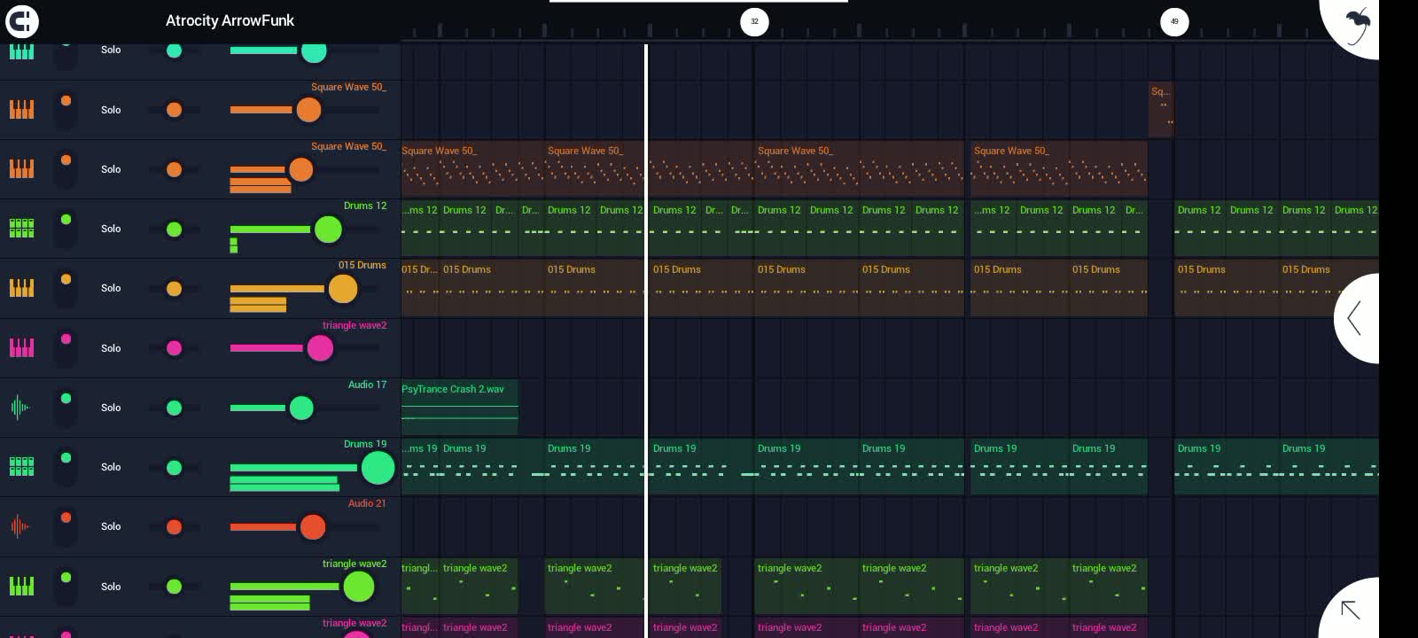Click the Audio 17 track name label
This screenshot has width=1418, height=638.
[367, 385]
